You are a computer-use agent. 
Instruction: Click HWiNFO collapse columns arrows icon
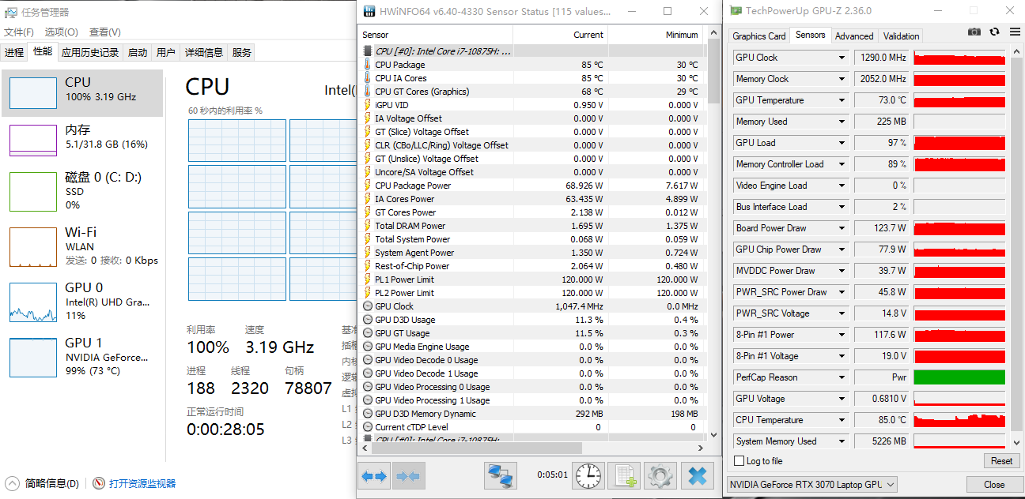click(409, 476)
